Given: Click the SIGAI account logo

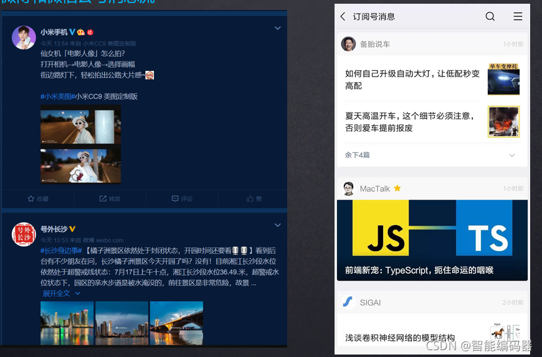Looking at the screenshot, I should pyautogui.click(x=348, y=302).
